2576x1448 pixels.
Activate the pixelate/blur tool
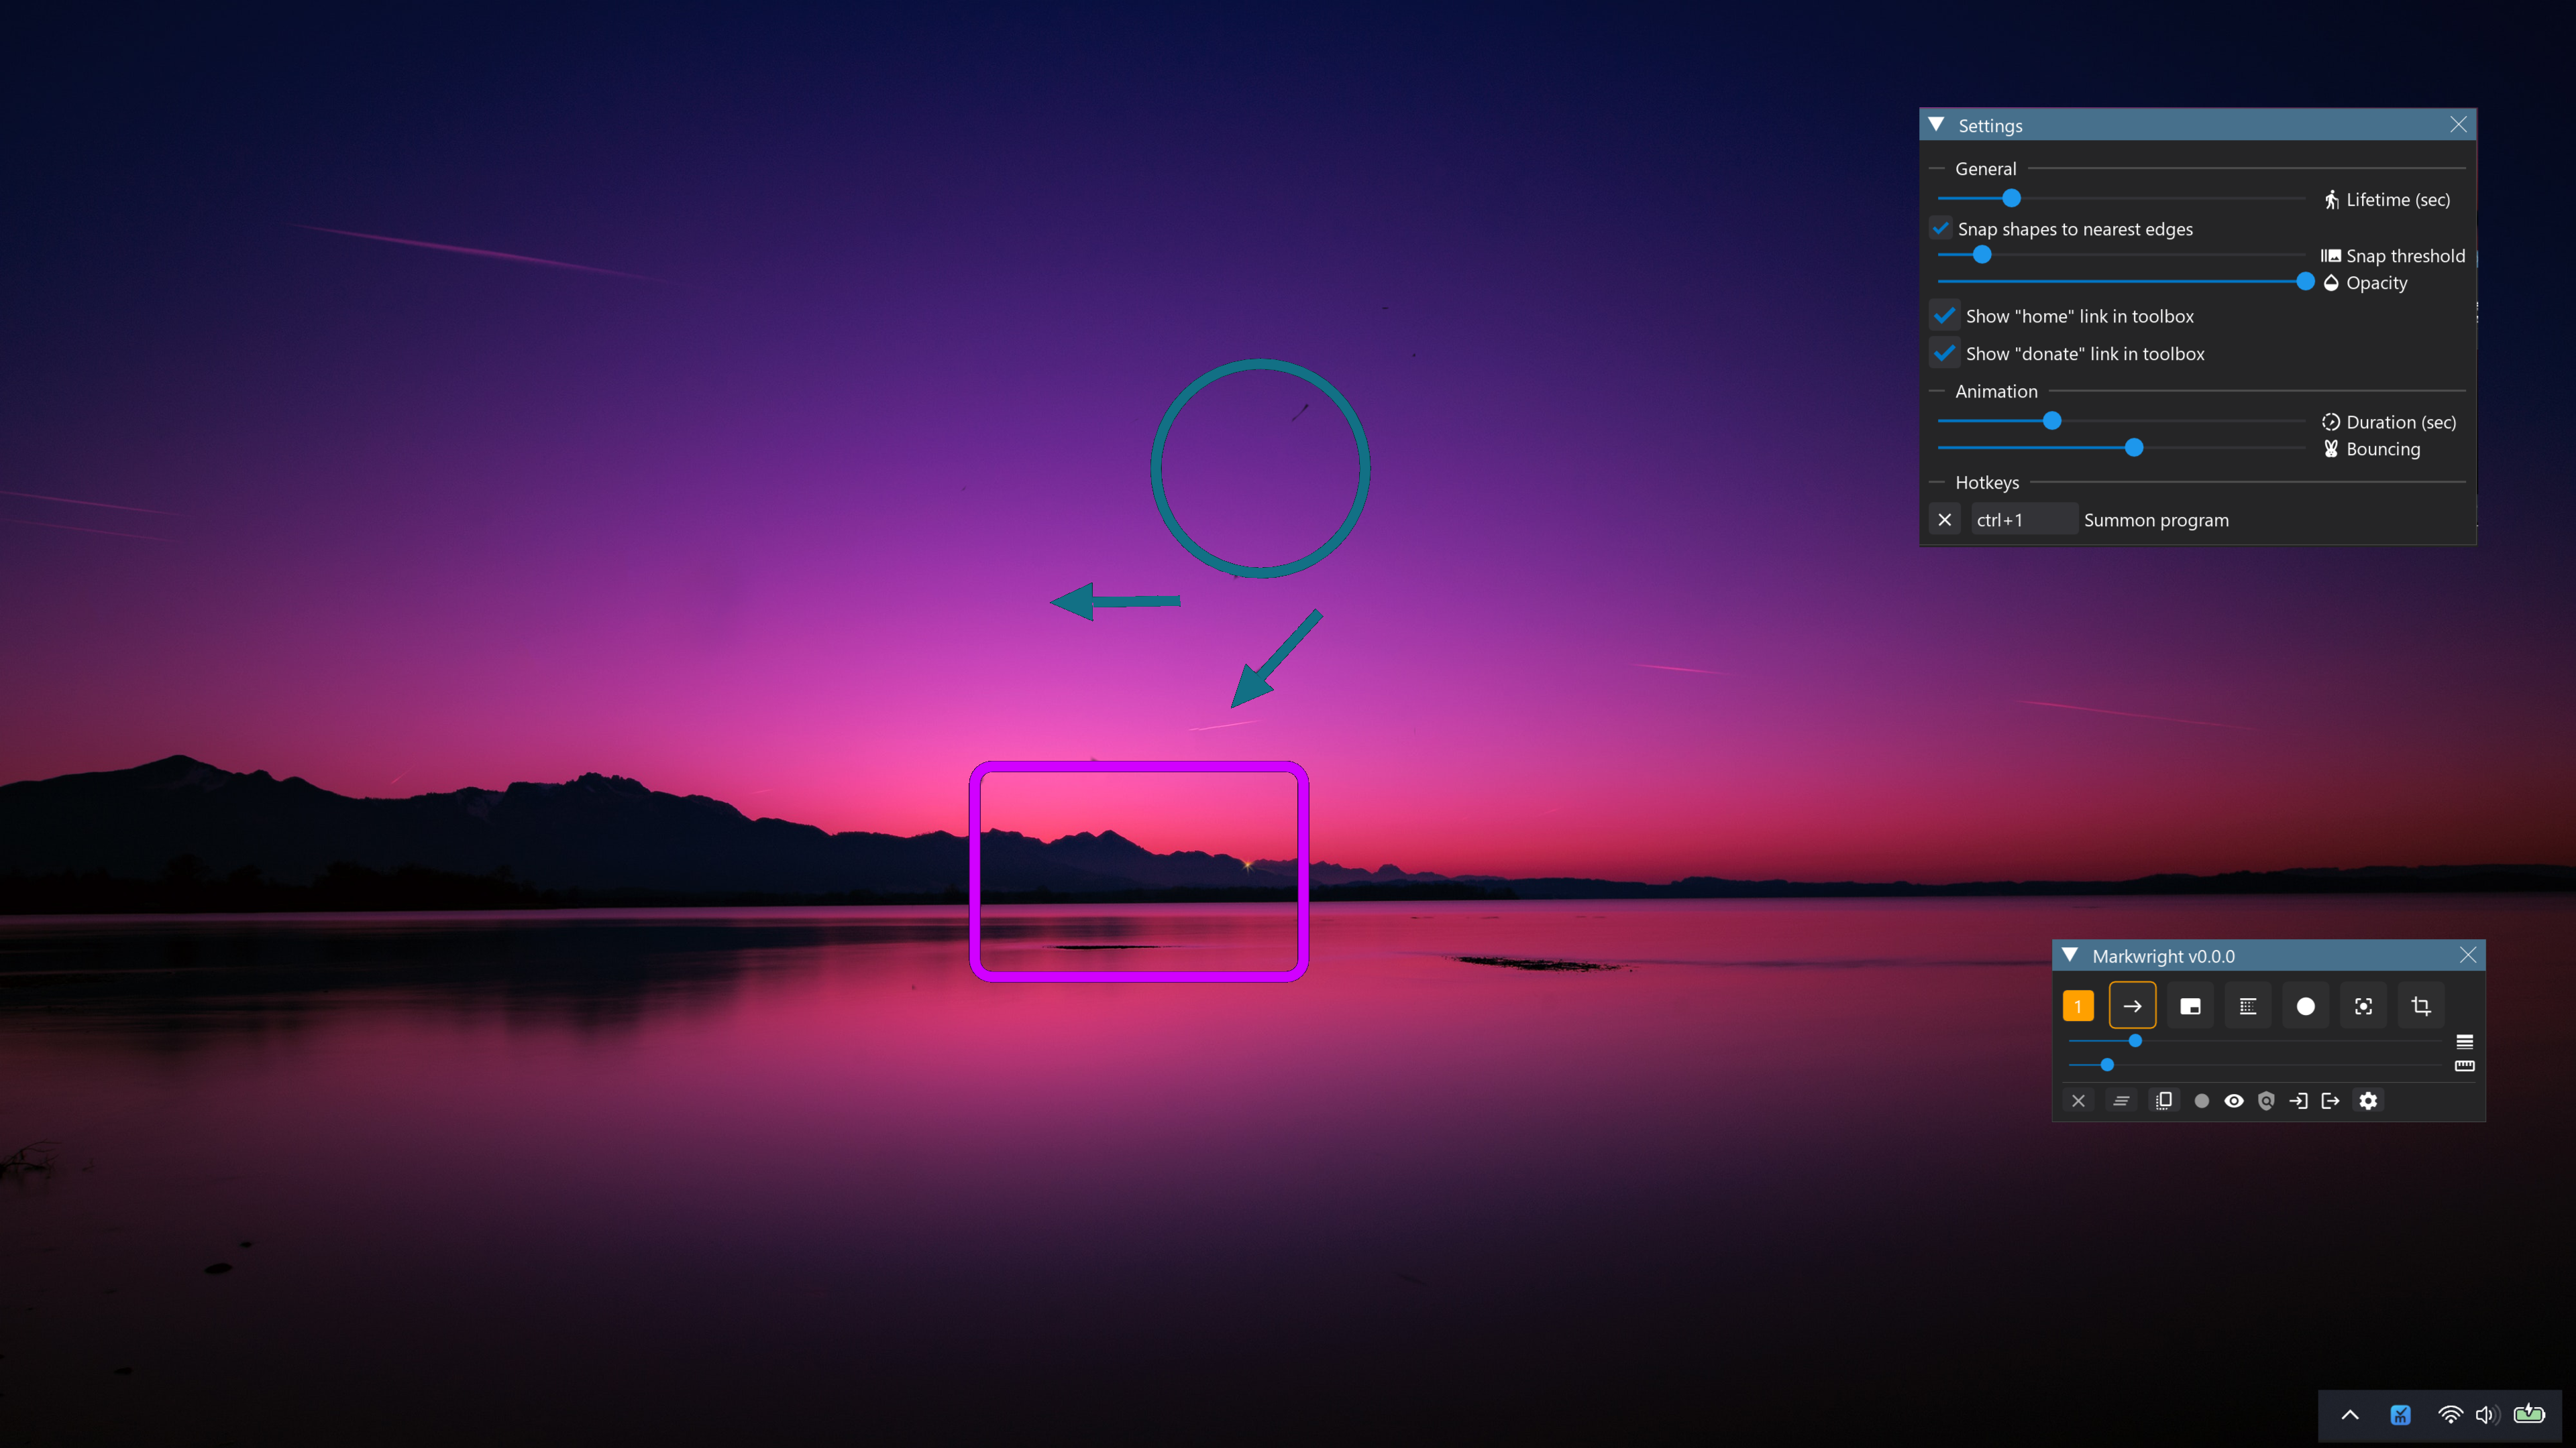(2248, 1006)
